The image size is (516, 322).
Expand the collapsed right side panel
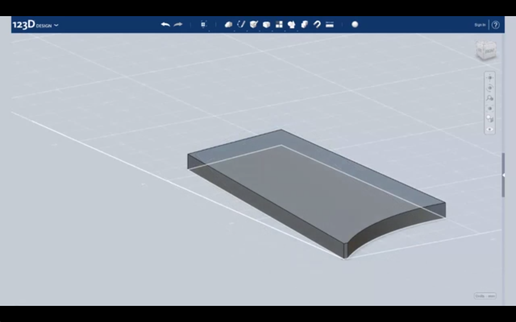(x=503, y=175)
